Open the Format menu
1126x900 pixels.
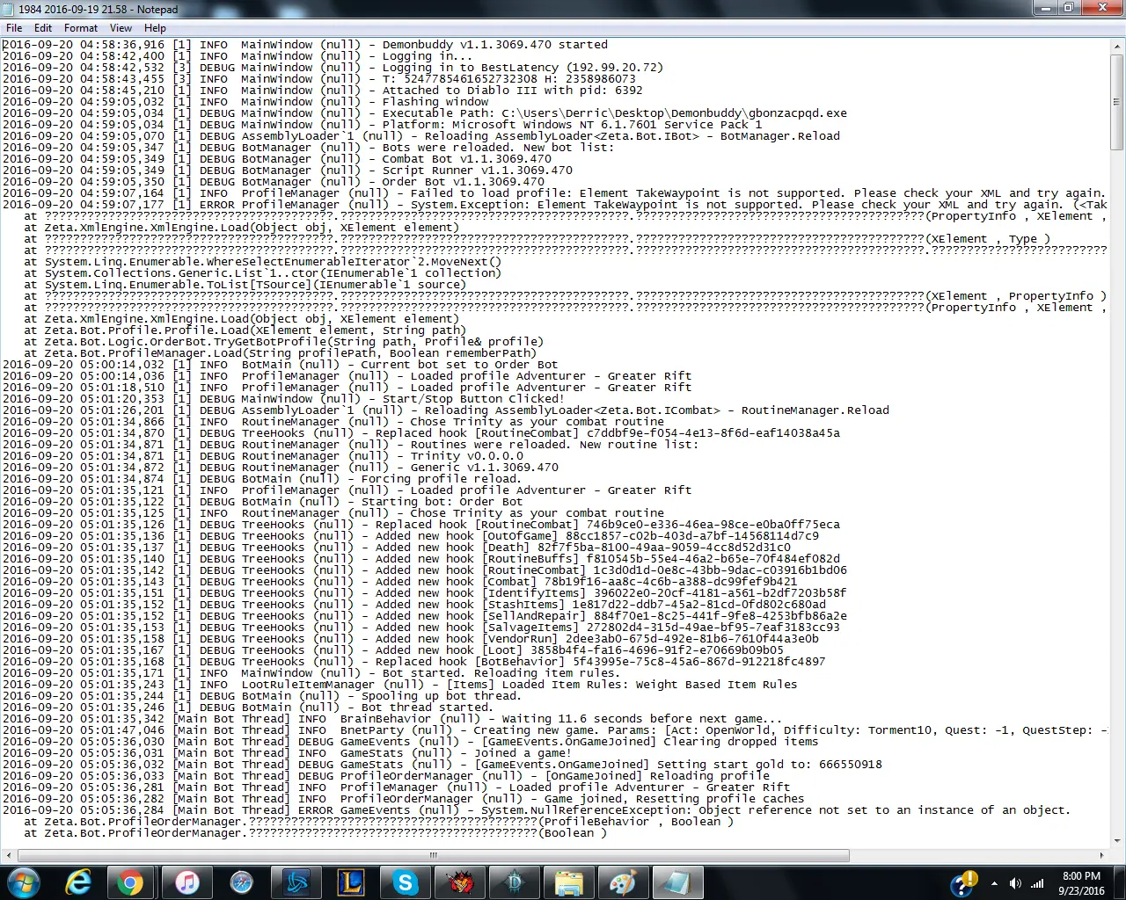(81, 28)
